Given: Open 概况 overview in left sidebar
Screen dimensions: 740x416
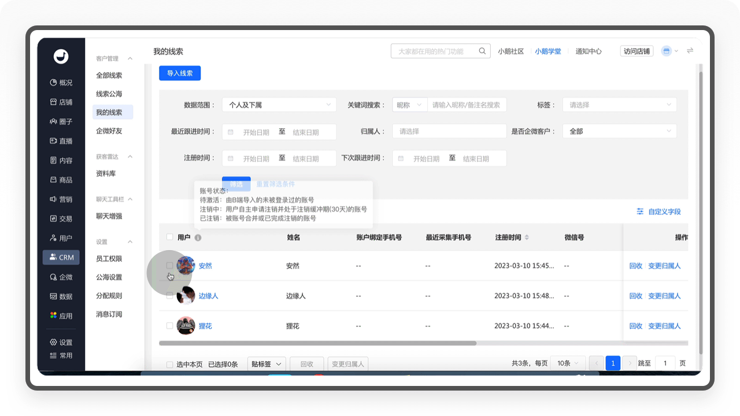Looking at the screenshot, I should pos(61,83).
